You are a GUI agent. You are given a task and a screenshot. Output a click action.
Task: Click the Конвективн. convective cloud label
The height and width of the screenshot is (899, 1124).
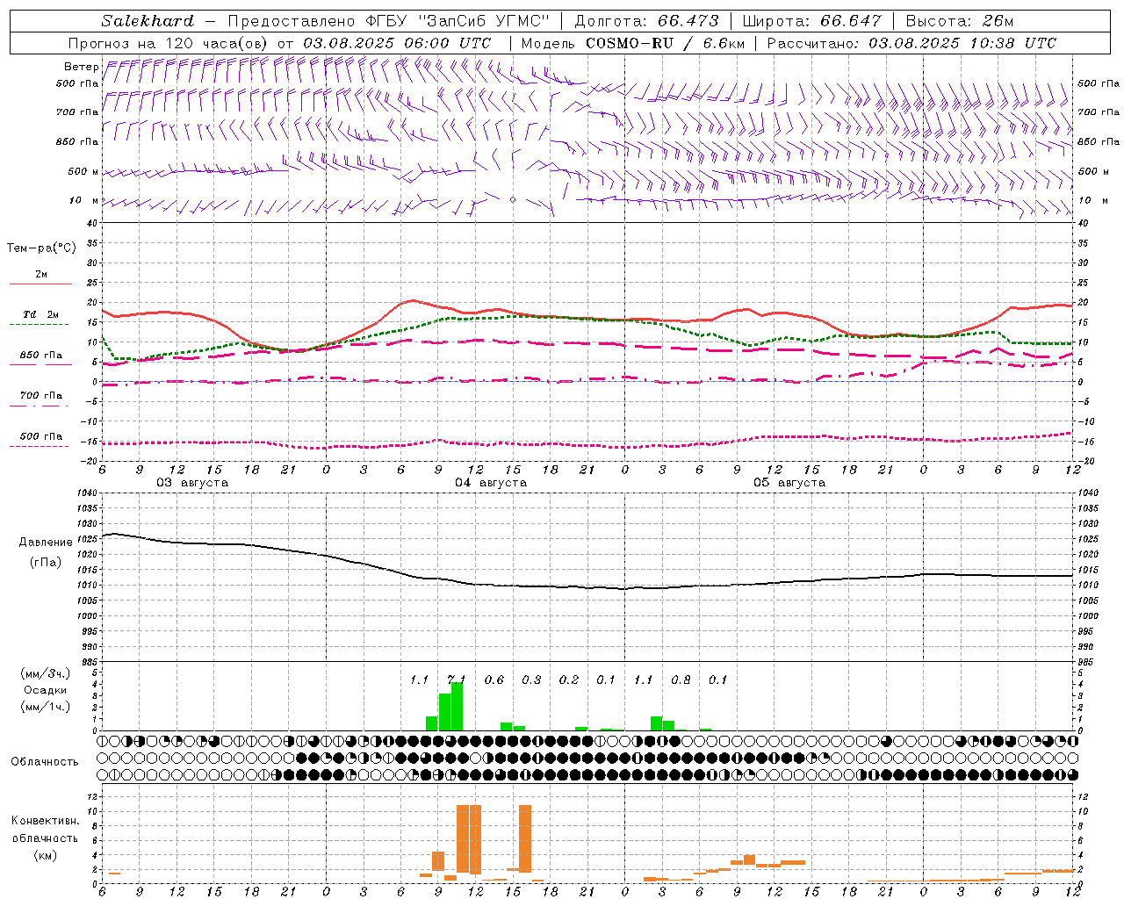[45, 821]
